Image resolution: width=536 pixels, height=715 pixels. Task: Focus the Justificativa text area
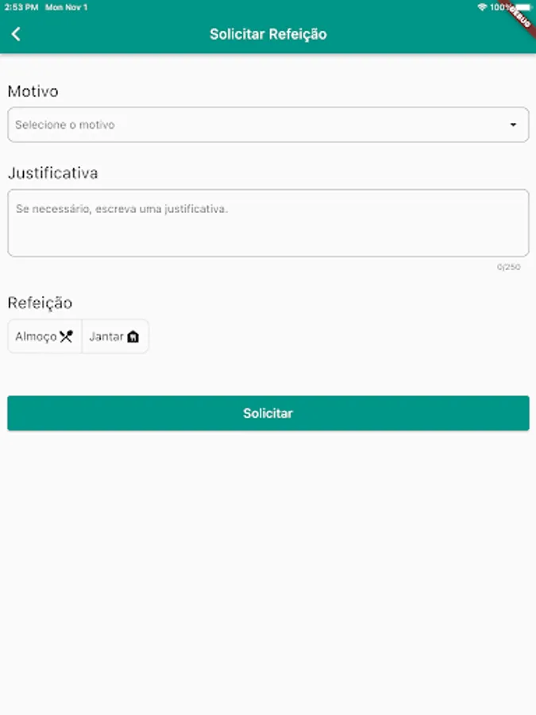[x=268, y=223]
